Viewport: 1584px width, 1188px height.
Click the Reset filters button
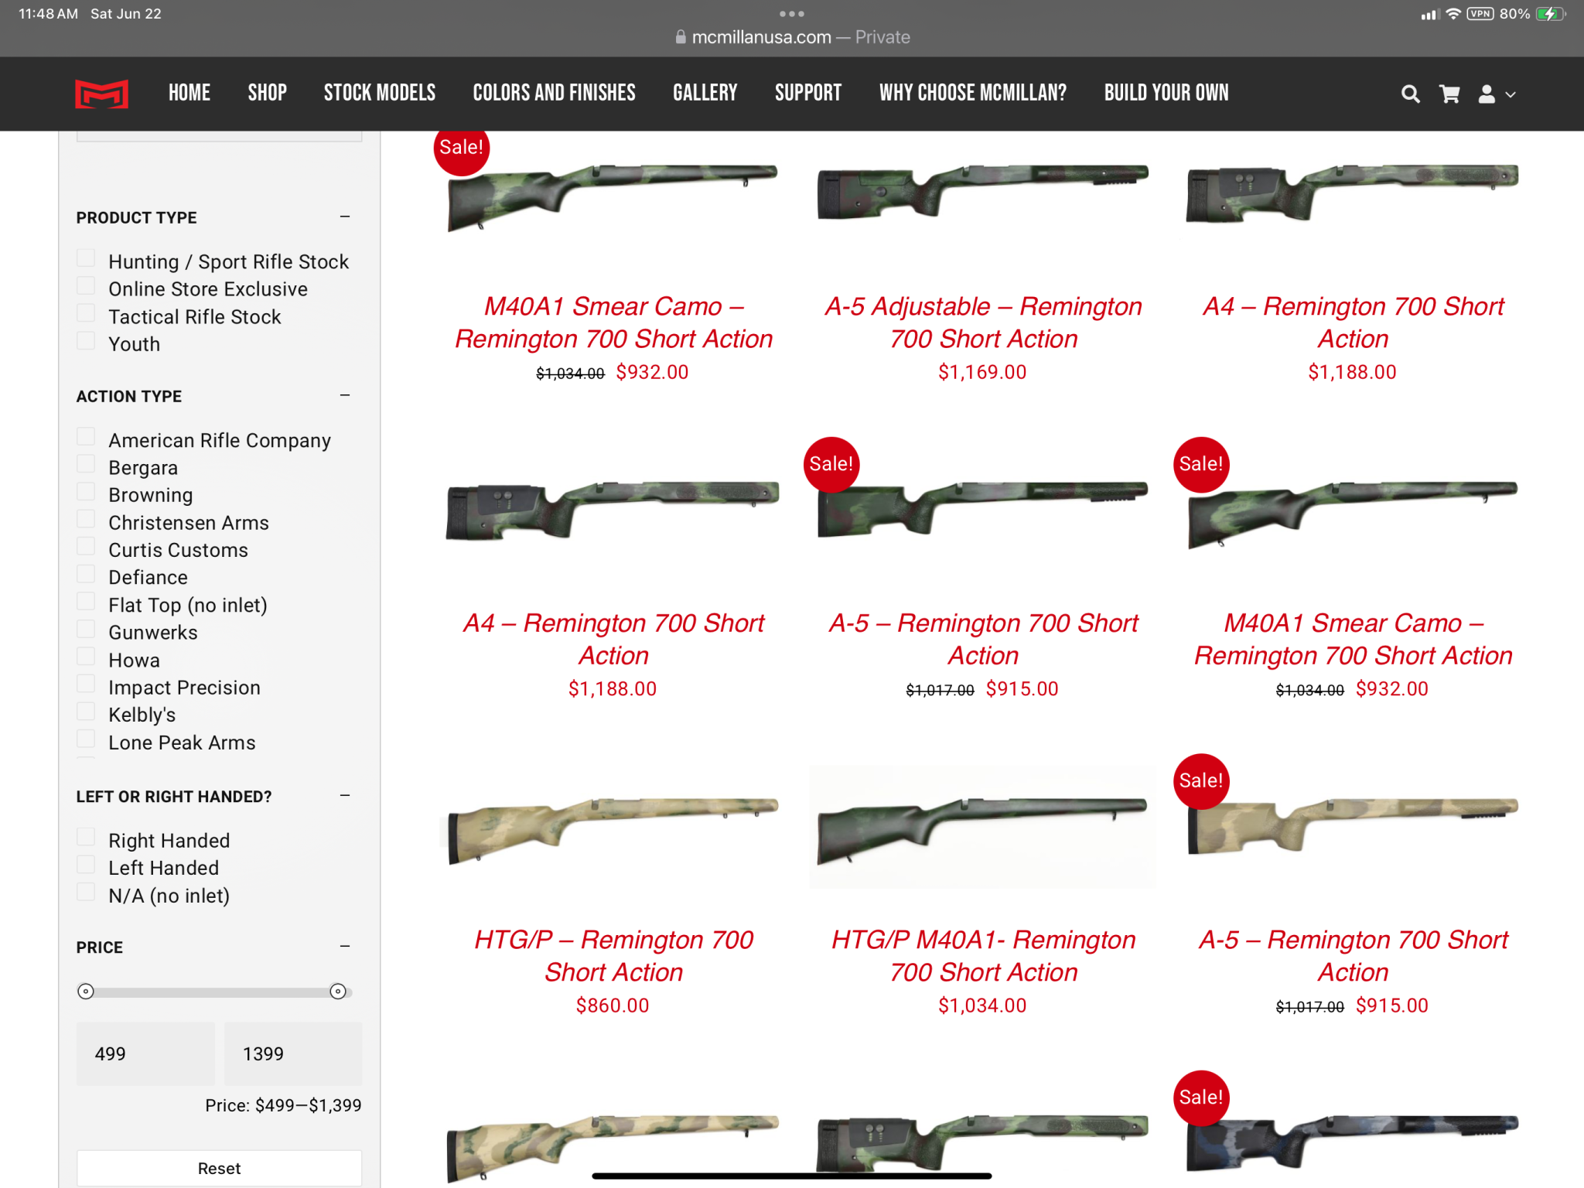pyautogui.click(x=219, y=1168)
